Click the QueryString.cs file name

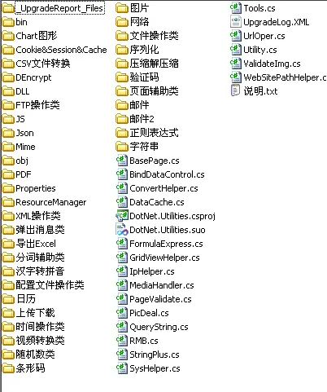(x=159, y=327)
